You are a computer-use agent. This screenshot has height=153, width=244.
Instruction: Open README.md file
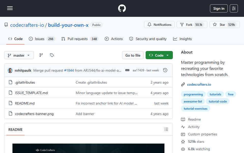click(x=25, y=103)
